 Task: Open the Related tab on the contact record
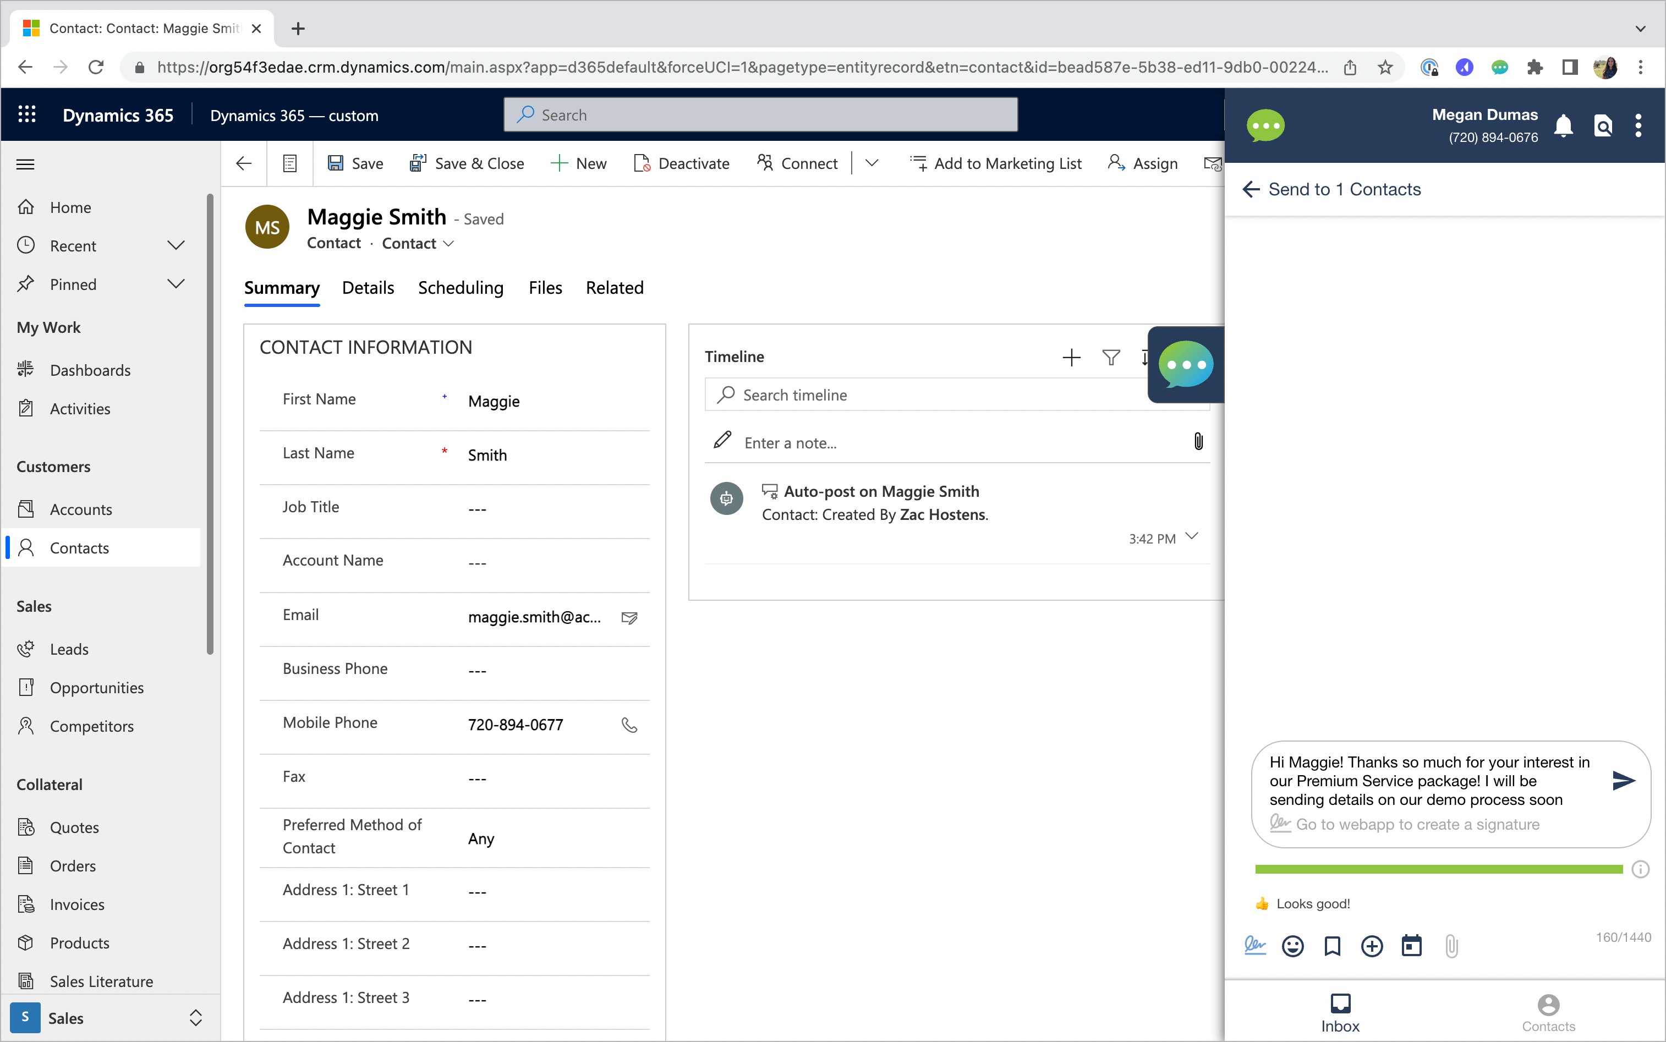pos(614,287)
